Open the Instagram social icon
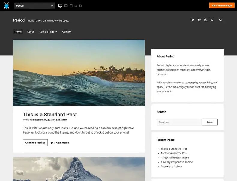 205,20
